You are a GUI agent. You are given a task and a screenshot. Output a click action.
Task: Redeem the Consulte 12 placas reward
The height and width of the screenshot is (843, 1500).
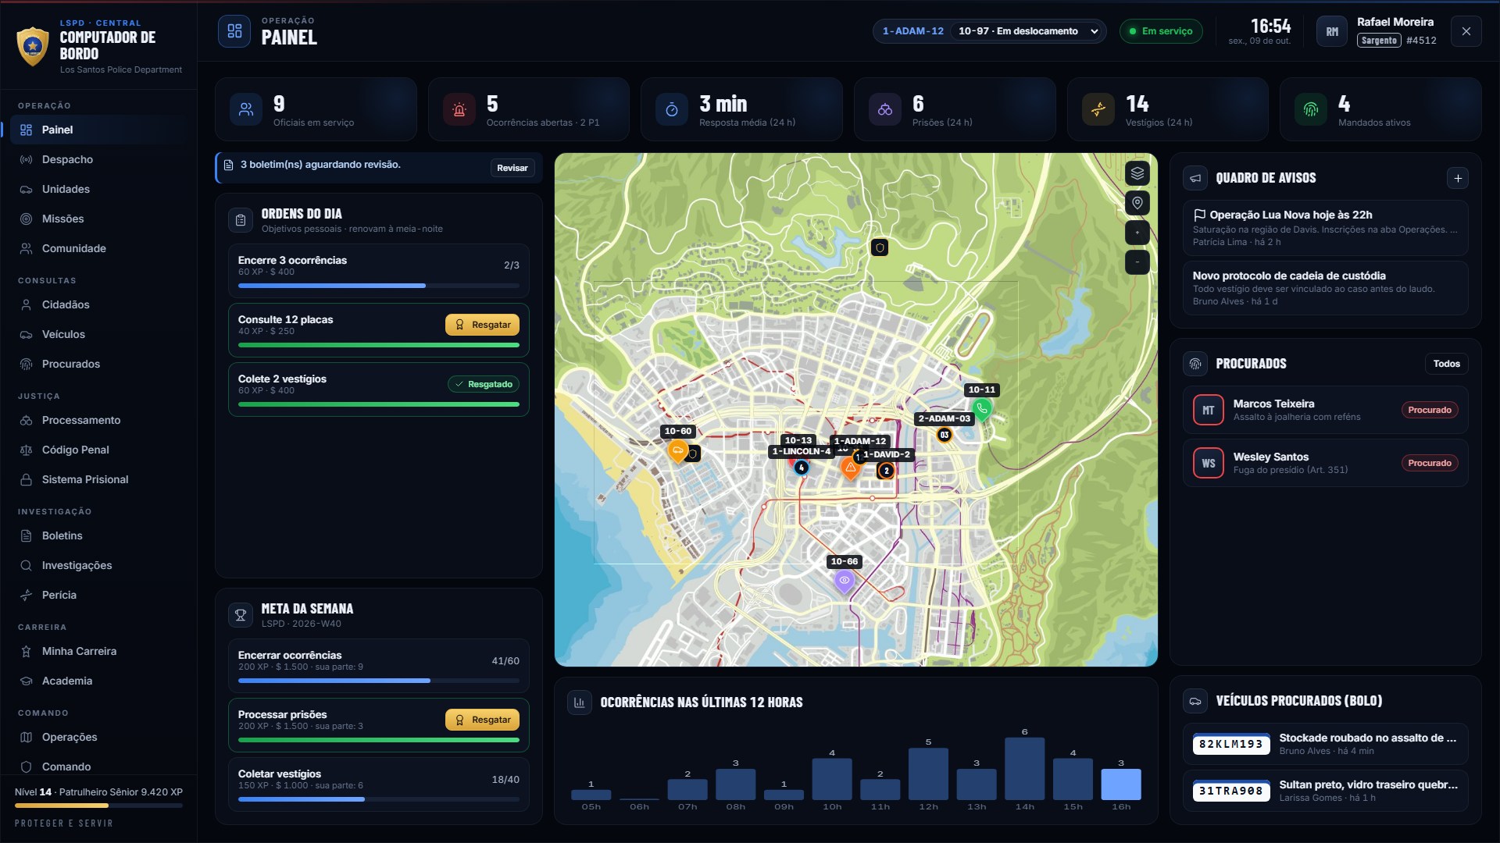[x=482, y=325]
